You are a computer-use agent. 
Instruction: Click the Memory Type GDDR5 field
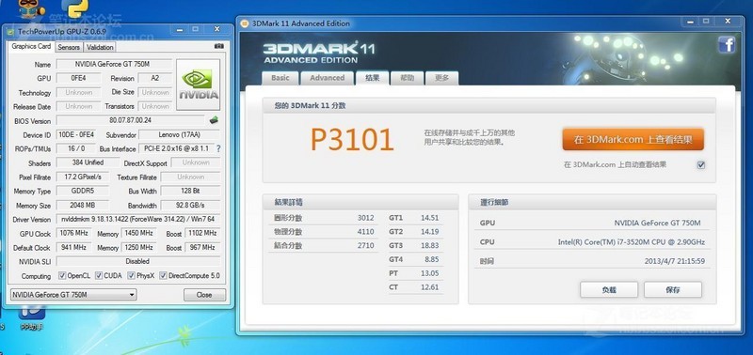83,192
